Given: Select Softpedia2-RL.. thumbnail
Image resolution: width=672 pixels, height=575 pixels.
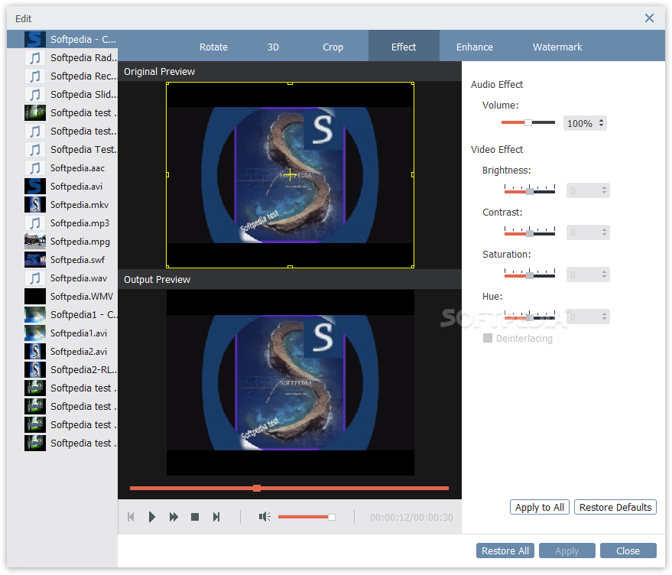Looking at the screenshot, I should point(34,369).
